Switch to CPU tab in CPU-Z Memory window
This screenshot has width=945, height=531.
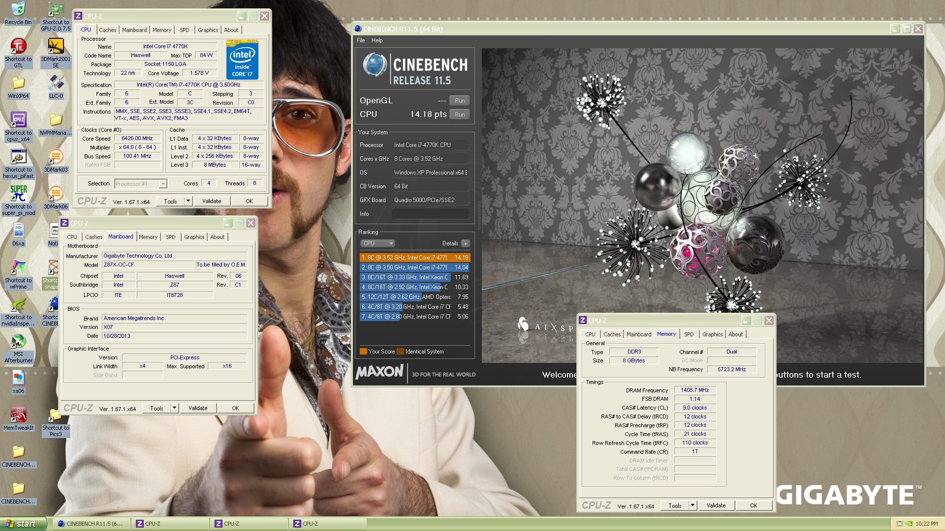pyautogui.click(x=590, y=334)
